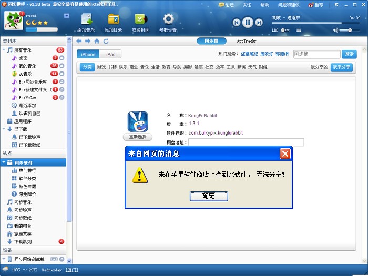Viewport: 368px width, 276px height.
Task: Go forward with the right arrow
Action: (88, 41)
